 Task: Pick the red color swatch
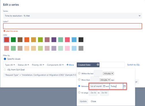(7, 40)
